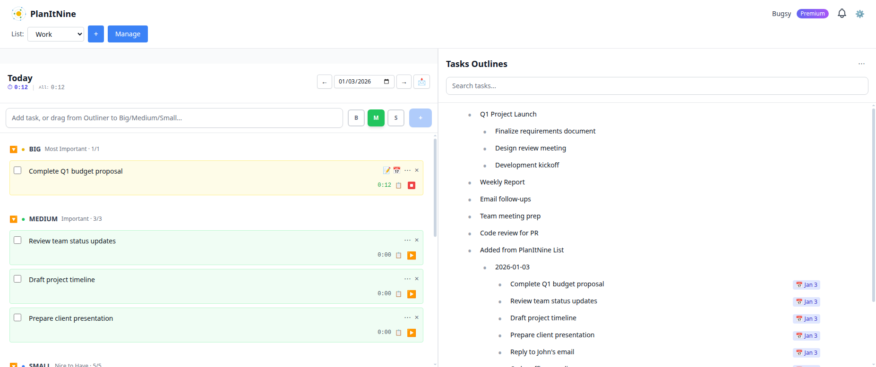
Task: Open the settings gear
Action: 860,14
